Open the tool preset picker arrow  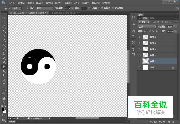(9, 8)
